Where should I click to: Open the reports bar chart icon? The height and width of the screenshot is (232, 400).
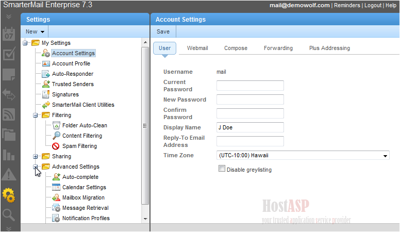(x=9, y=155)
